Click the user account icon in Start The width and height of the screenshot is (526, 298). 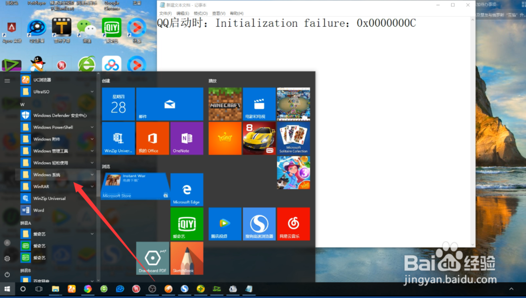pos(7,243)
